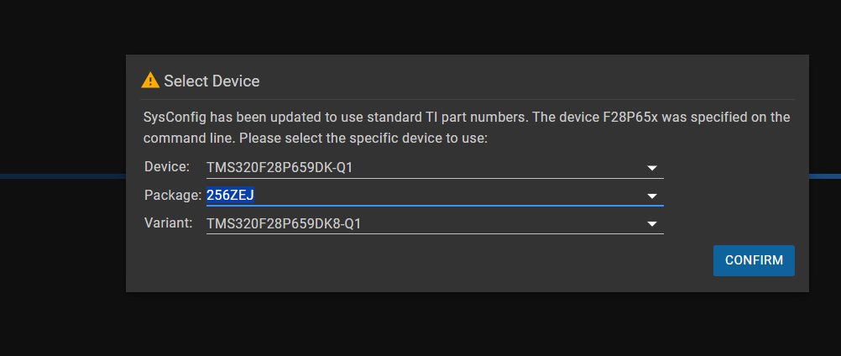Click the TMS320F28P659DK8-Q1 variant field text
Screen dimensions: 841x356
284,223
